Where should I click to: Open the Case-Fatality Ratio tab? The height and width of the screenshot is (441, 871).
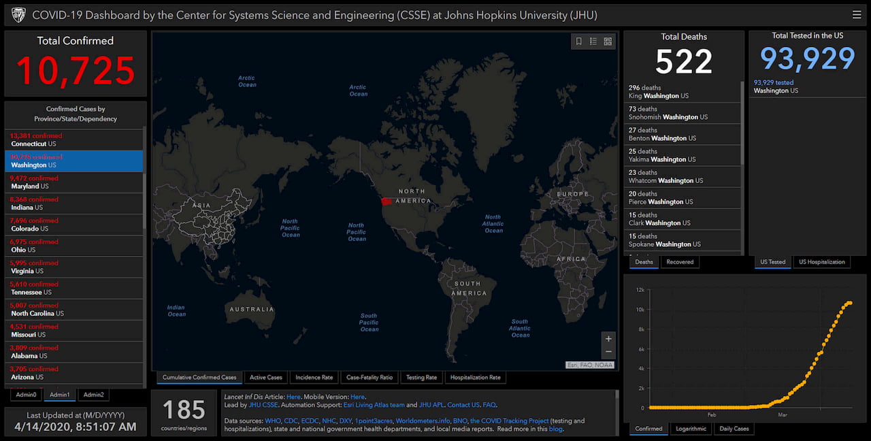(x=369, y=377)
